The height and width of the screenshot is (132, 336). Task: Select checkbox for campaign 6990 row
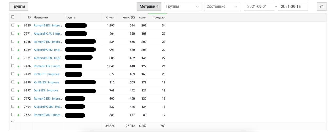pyautogui.click(x=13, y=82)
